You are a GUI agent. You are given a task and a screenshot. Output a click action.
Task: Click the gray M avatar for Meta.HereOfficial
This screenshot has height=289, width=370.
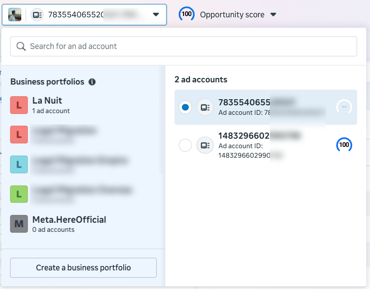pos(19,224)
